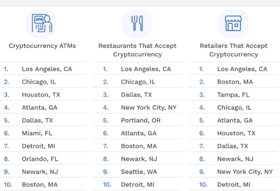Click the cryptocurrency ATM icon
Viewport: 280px width, 191px height.
[42, 23]
